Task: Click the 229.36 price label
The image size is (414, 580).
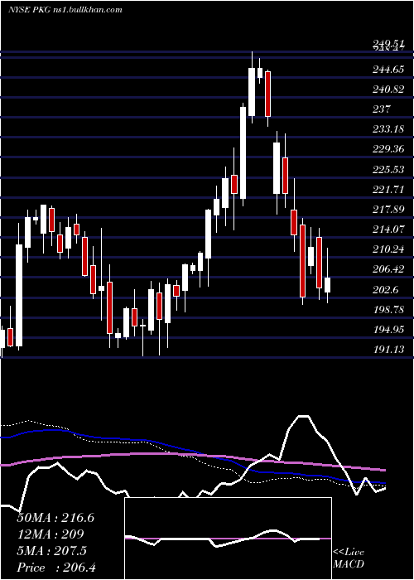Action: pyautogui.click(x=388, y=149)
